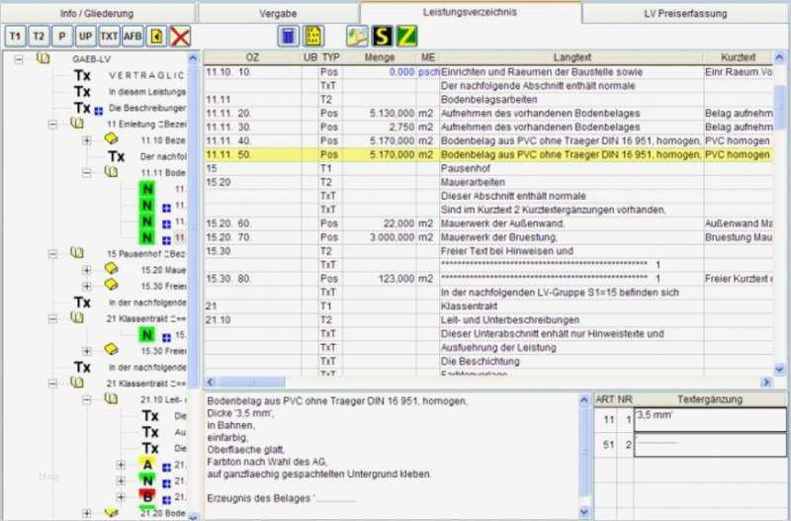Image resolution: width=791 pixels, height=521 pixels.
Task: Select the GAEB-LV book icon
Action: pos(44,58)
